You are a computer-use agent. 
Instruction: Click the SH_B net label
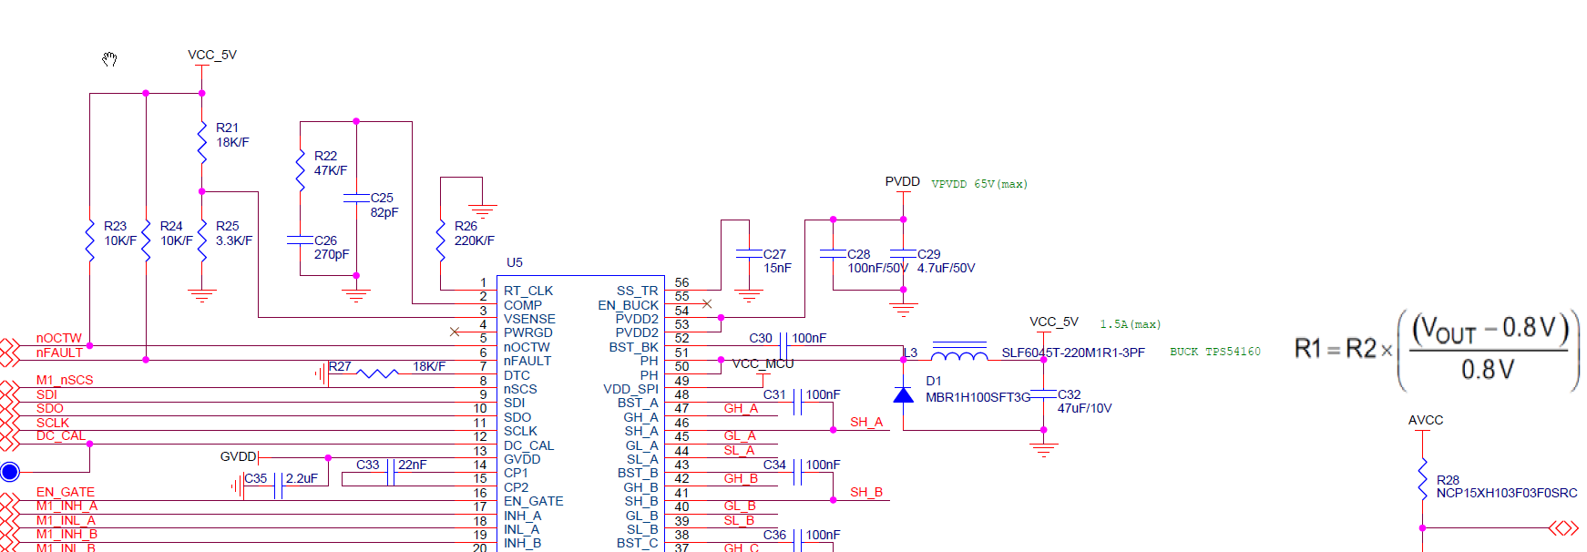coord(866,492)
